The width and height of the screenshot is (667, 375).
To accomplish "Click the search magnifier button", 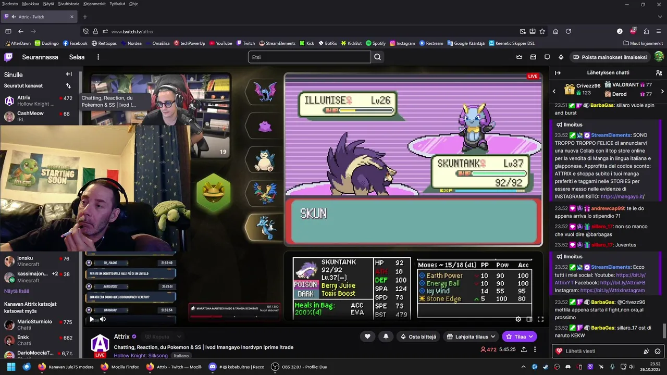I will point(378,57).
